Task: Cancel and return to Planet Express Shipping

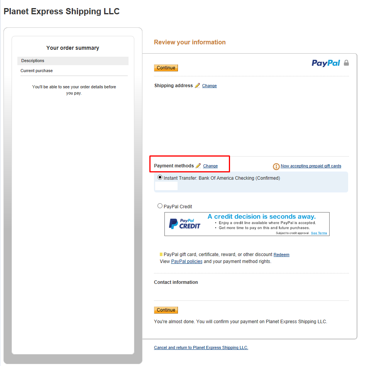Action: click(x=201, y=347)
